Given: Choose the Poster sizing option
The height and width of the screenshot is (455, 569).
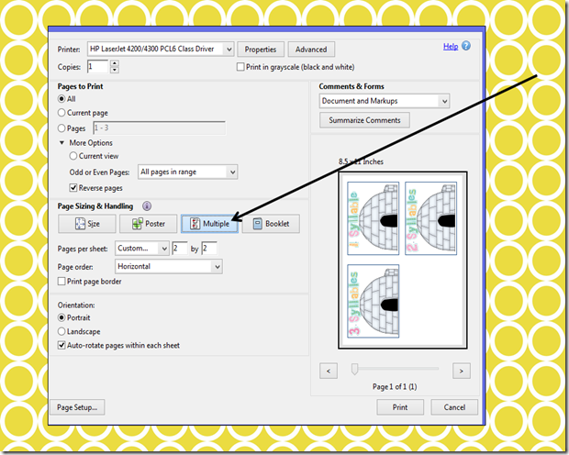Looking at the screenshot, I should coord(149,224).
